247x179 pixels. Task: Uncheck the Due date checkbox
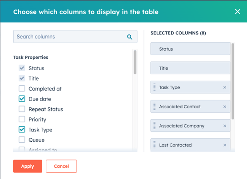coord(22,99)
